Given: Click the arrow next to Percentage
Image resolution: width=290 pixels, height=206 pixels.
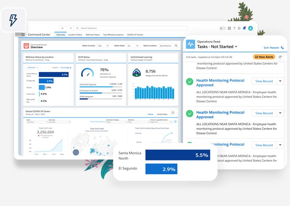Looking at the screenshot, I should pyautogui.click(x=71, y=68).
